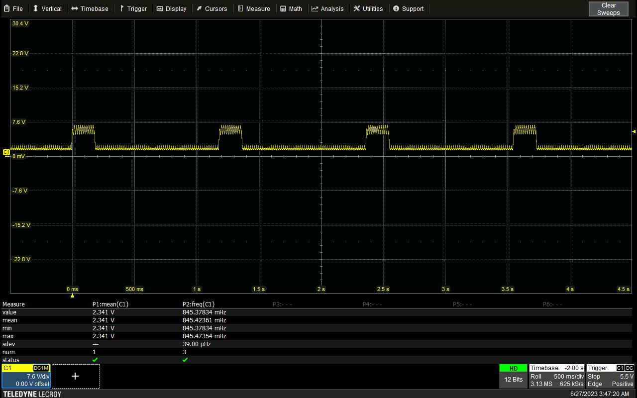Click the Analysis menu chart icon
The image size is (637, 398).
pyautogui.click(x=315, y=8)
